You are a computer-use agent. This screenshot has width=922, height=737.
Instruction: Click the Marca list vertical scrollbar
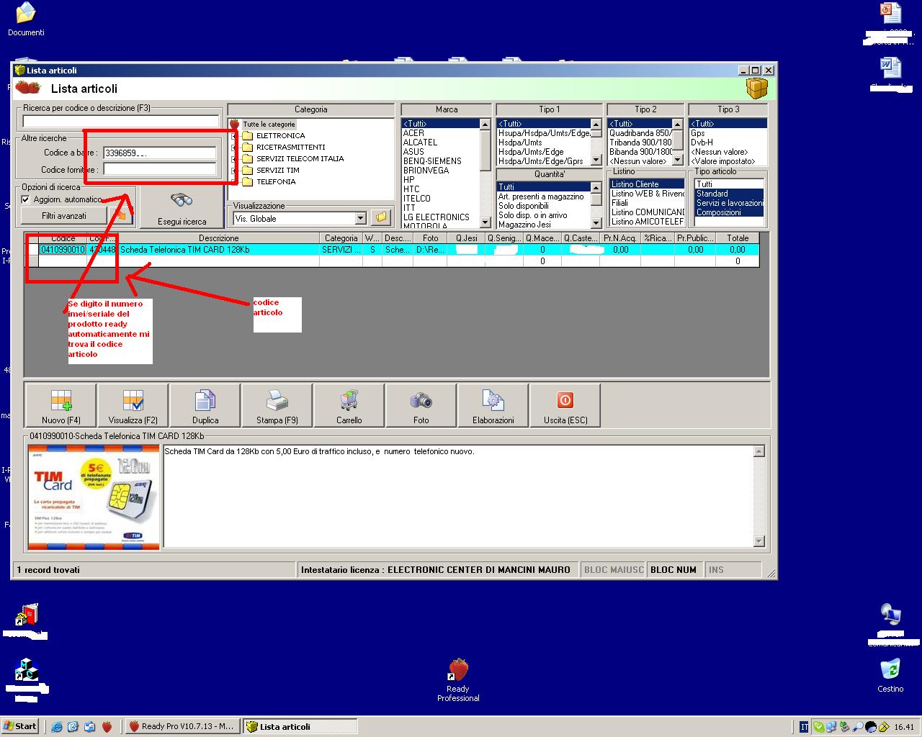click(x=485, y=173)
